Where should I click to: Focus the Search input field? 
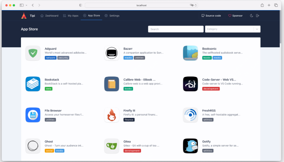point(175,29)
